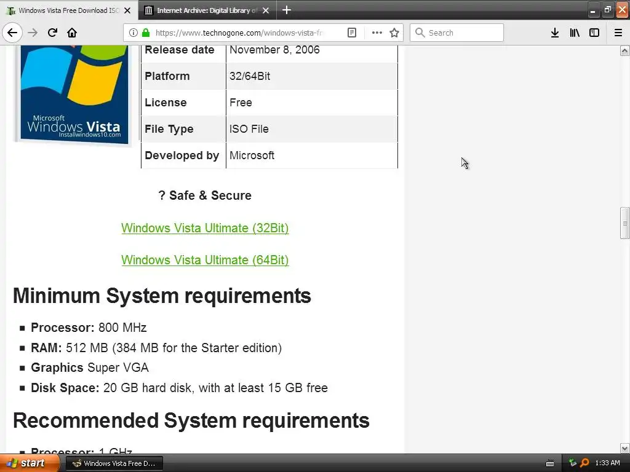Click the 'Platform' row label
Image resolution: width=630 pixels, height=472 pixels.
tap(167, 76)
